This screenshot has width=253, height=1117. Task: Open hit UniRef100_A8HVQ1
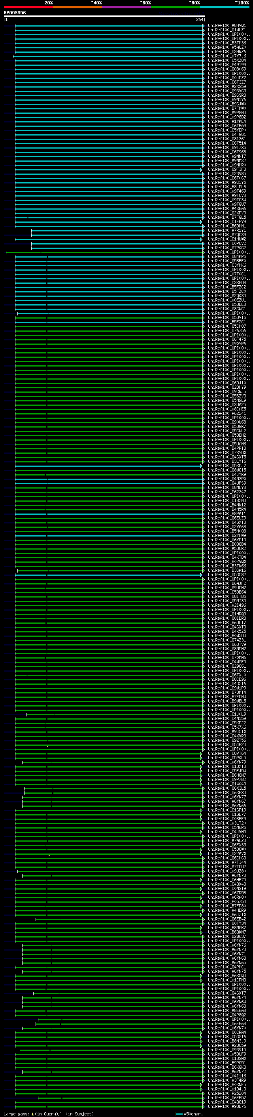[x=227, y=26]
